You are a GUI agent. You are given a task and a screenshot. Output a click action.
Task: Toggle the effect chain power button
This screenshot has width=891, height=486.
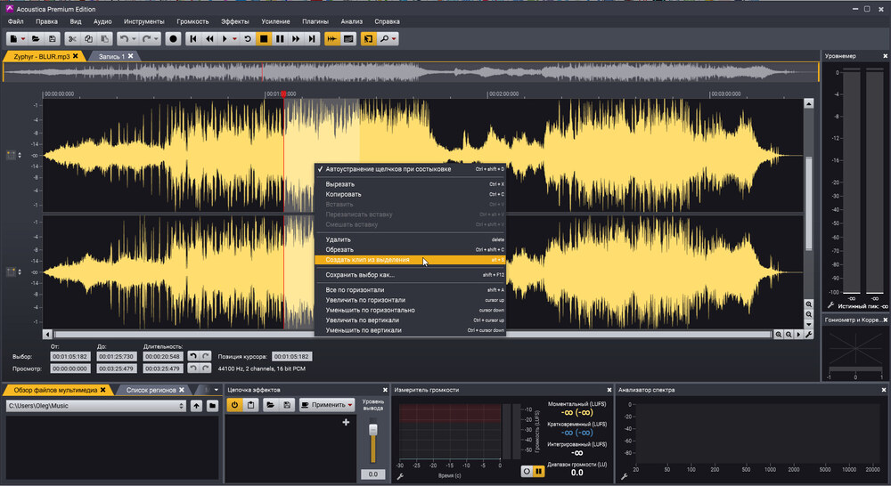coord(235,405)
